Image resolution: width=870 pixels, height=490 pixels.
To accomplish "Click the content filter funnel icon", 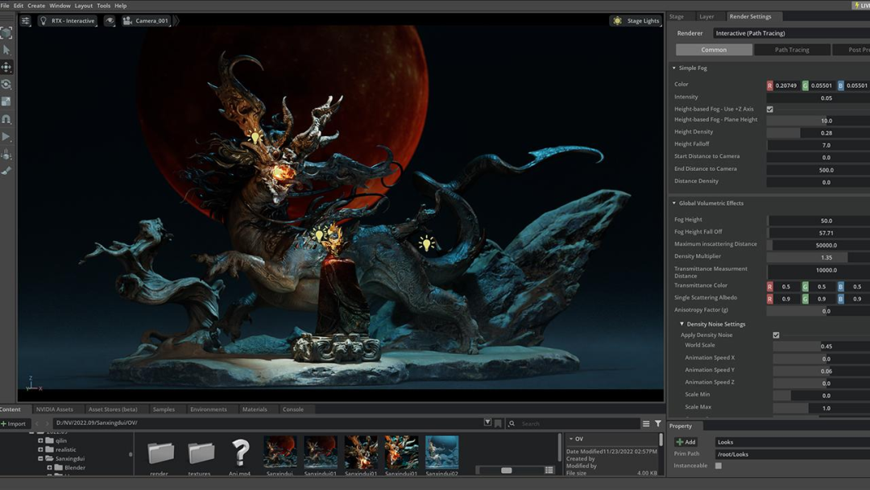I will click(x=658, y=423).
